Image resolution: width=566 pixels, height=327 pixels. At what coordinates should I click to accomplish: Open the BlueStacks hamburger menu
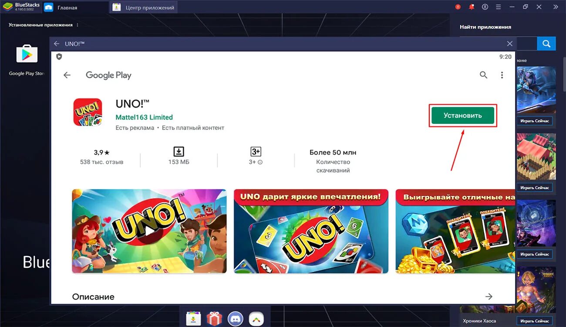498,7
